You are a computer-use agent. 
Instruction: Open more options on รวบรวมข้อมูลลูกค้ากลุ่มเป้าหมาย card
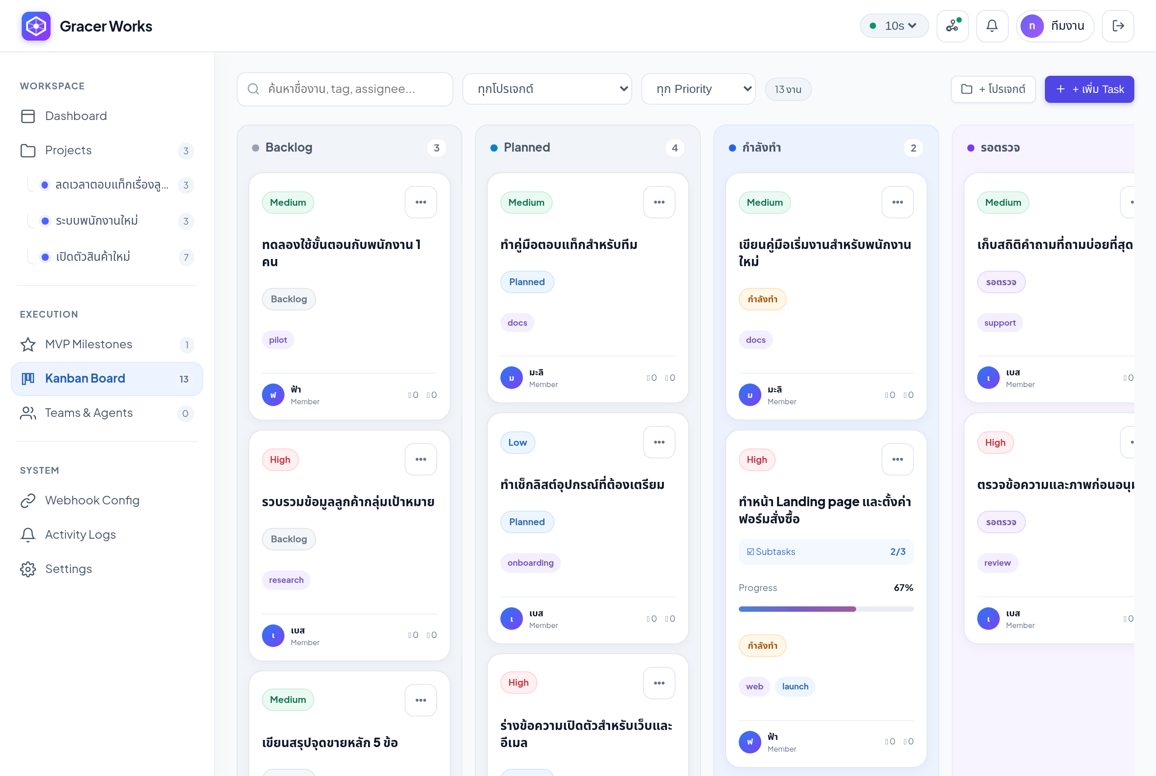click(420, 459)
